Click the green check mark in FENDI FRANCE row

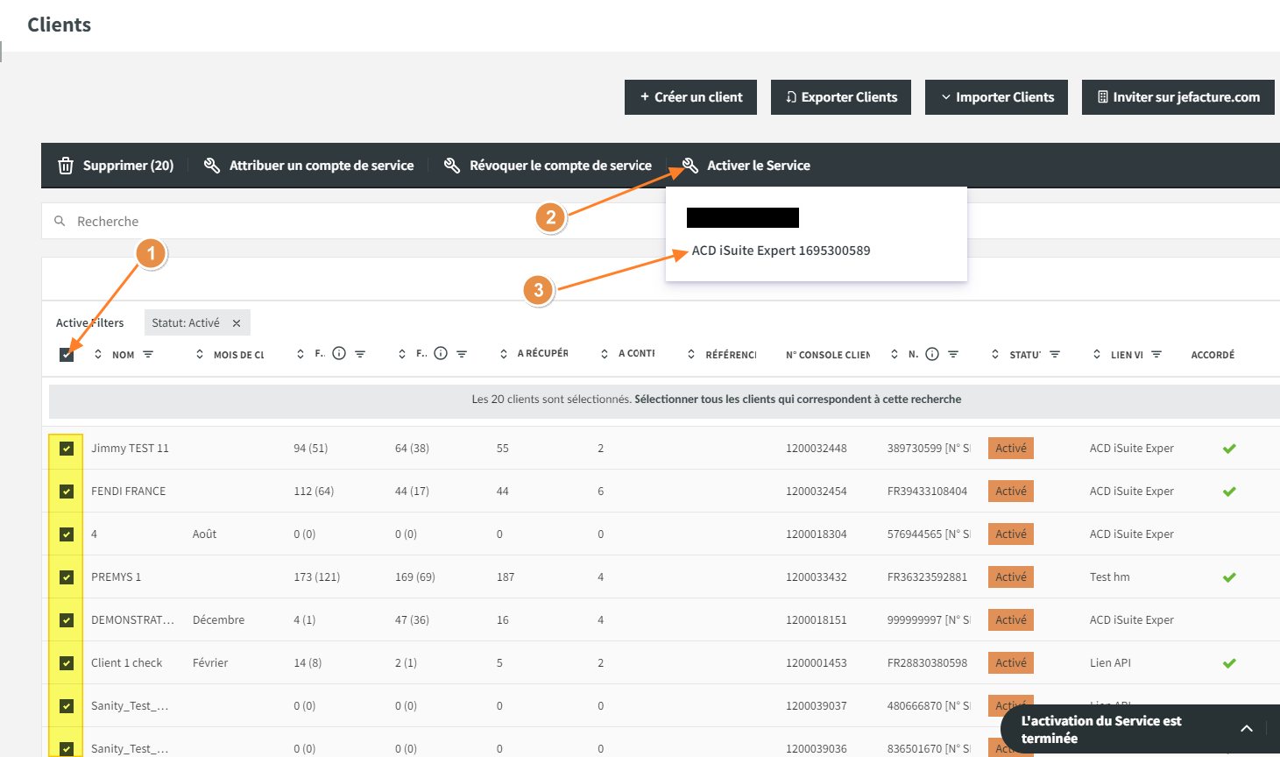pyautogui.click(x=1229, y=492)
